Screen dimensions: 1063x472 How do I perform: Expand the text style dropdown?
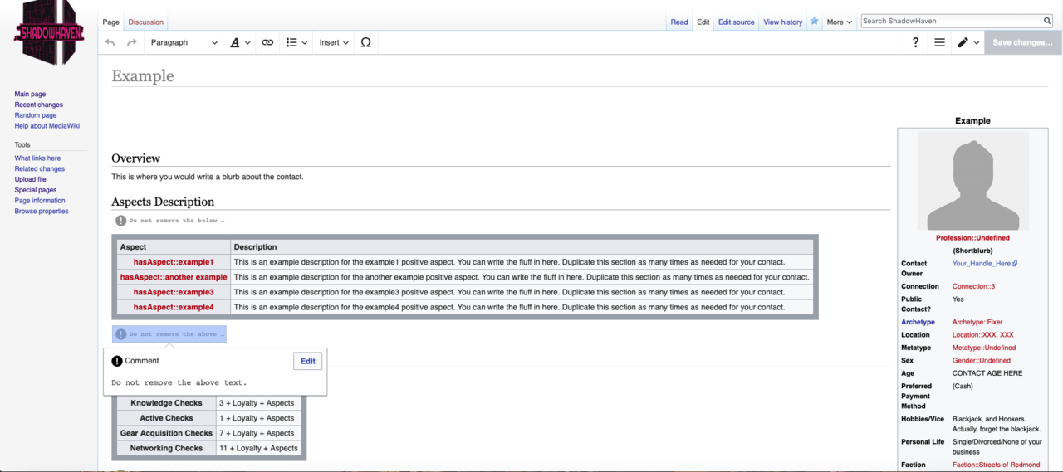pyautogui.click(x=240, y=42)
